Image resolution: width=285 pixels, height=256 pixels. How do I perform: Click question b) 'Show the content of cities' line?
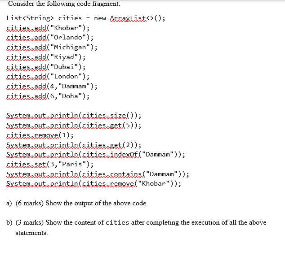pos(136,222)
